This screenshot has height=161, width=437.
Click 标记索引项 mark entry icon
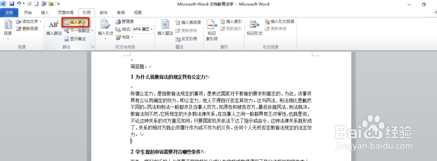pos(212,30)
